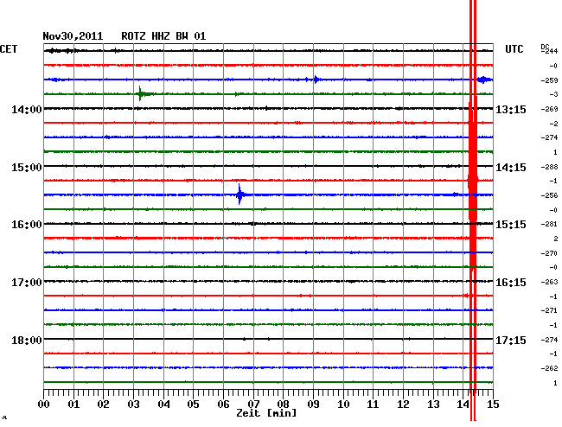This screenshot has height=427, width=562.
Task: Click the DC offset value -288
Action: (x=549, y=167)
